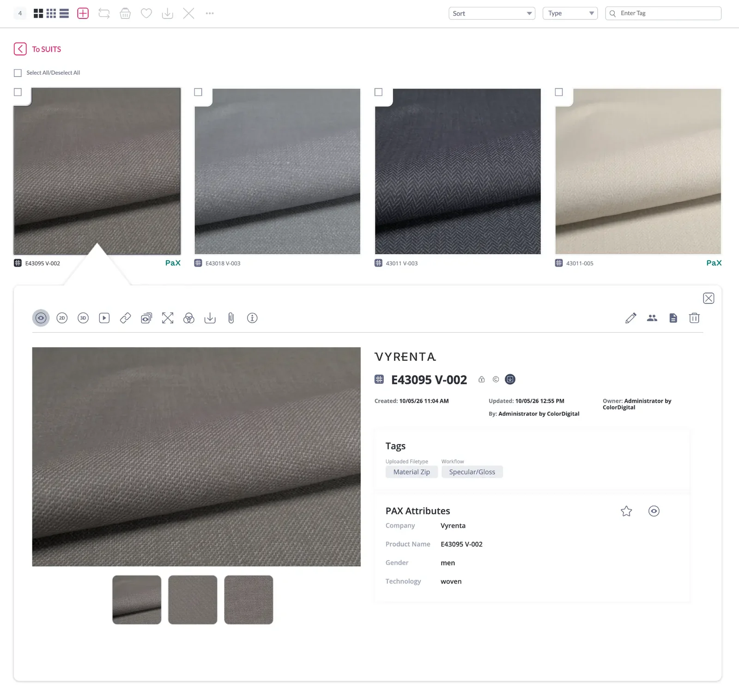
Task: Open the Type dropdown
Action: 570,13
